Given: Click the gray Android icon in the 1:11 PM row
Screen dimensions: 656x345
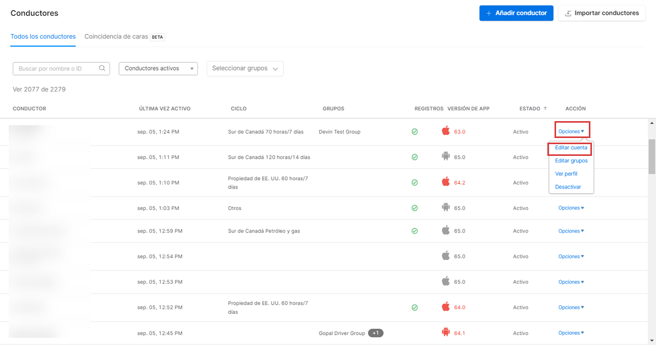Looking at the screenshot, I should tap(445, 156).
